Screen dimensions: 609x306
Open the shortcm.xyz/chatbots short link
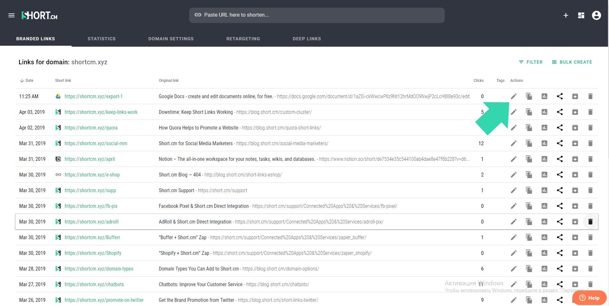point(94,284)
